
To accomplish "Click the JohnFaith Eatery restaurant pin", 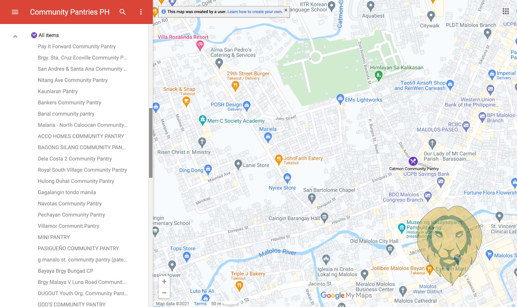I will [279, 160].
